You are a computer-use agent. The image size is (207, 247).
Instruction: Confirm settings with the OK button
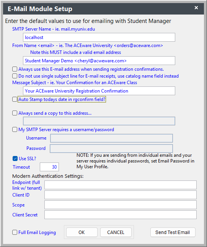click(x=81, y=232)
